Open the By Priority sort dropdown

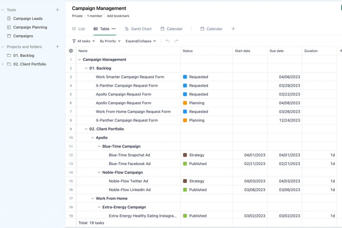(110, 41)
